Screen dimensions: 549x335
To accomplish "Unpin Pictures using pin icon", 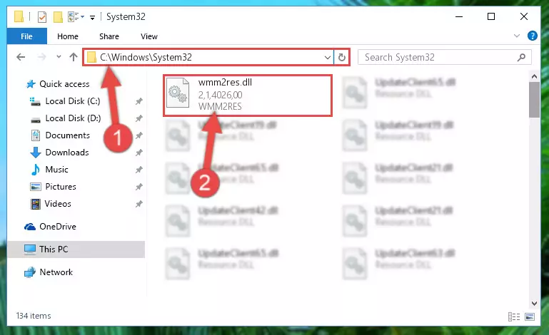I will (139, 187).
